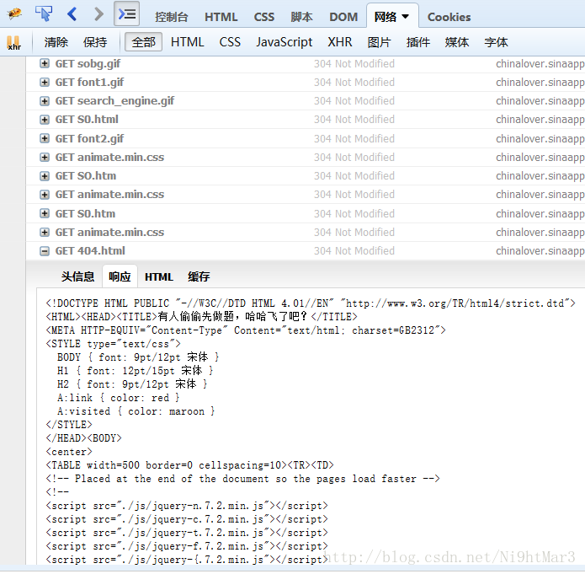Select the 响应 response sub-tab

coord(120,277)
